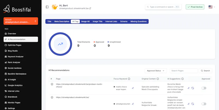The height and width of the screenshot is (110, 219).
Task: Open external link icon beside streekmarkt.be
Action: (90, 9)
